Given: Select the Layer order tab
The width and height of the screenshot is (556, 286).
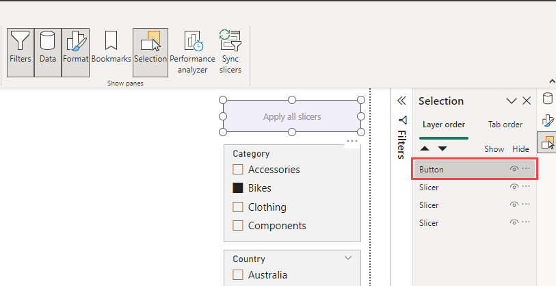Looking at the screenshot, I should pos(444,125).
